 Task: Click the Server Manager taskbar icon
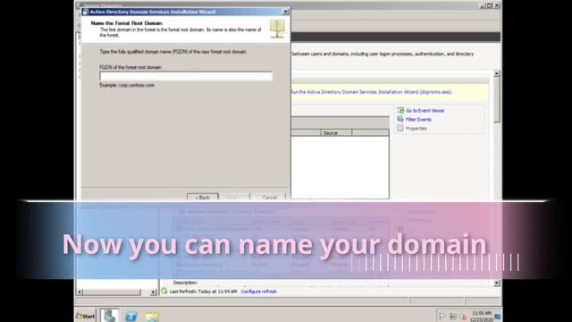pos(110,316)
